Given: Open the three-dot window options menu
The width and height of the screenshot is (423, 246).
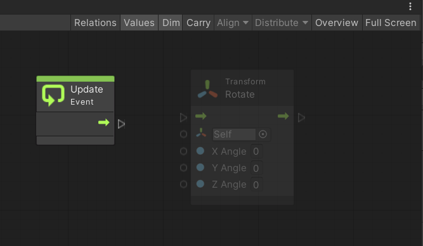Looking at the screenshot, I should [410, 6].
